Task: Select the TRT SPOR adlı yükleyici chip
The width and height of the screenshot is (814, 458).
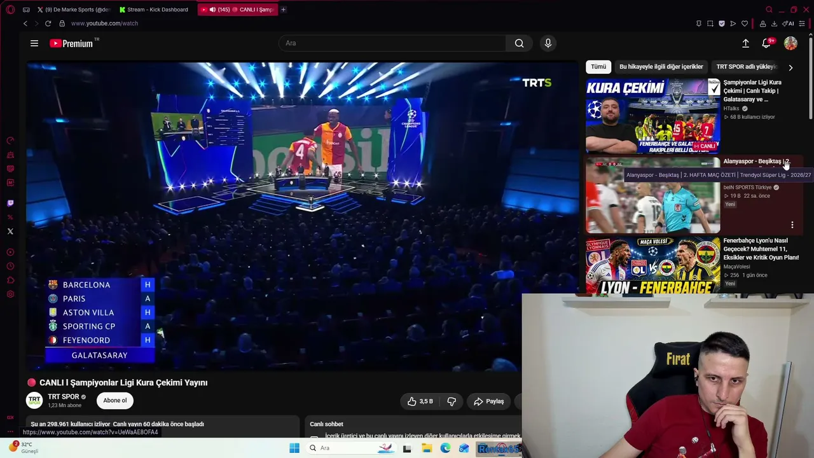Action: 747,67
